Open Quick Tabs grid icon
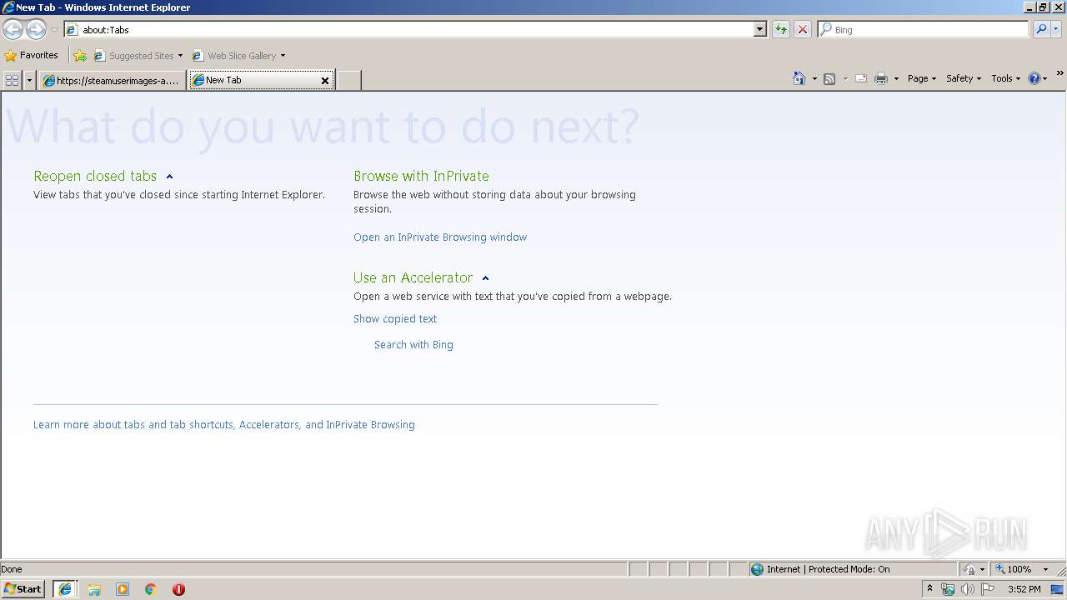 (x=12, y=80)
